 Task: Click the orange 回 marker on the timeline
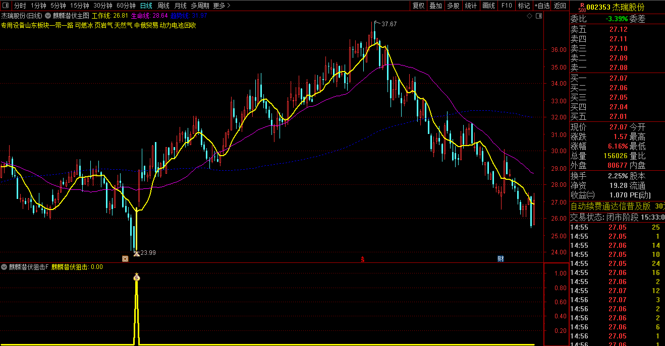(x=125, y=259)
